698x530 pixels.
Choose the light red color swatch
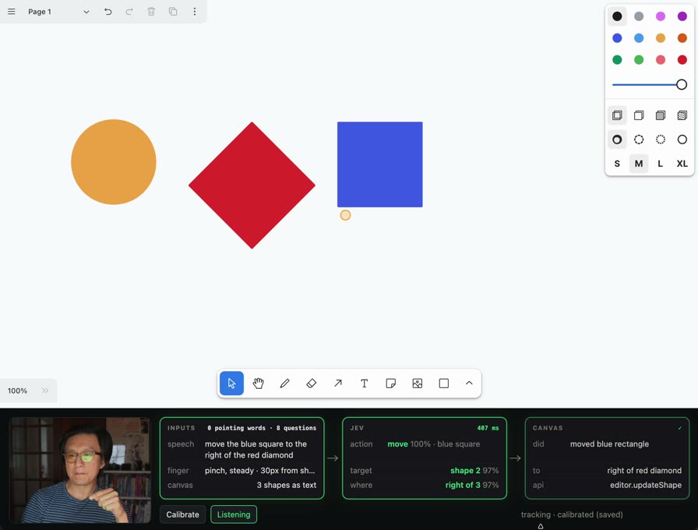(661, 60)
